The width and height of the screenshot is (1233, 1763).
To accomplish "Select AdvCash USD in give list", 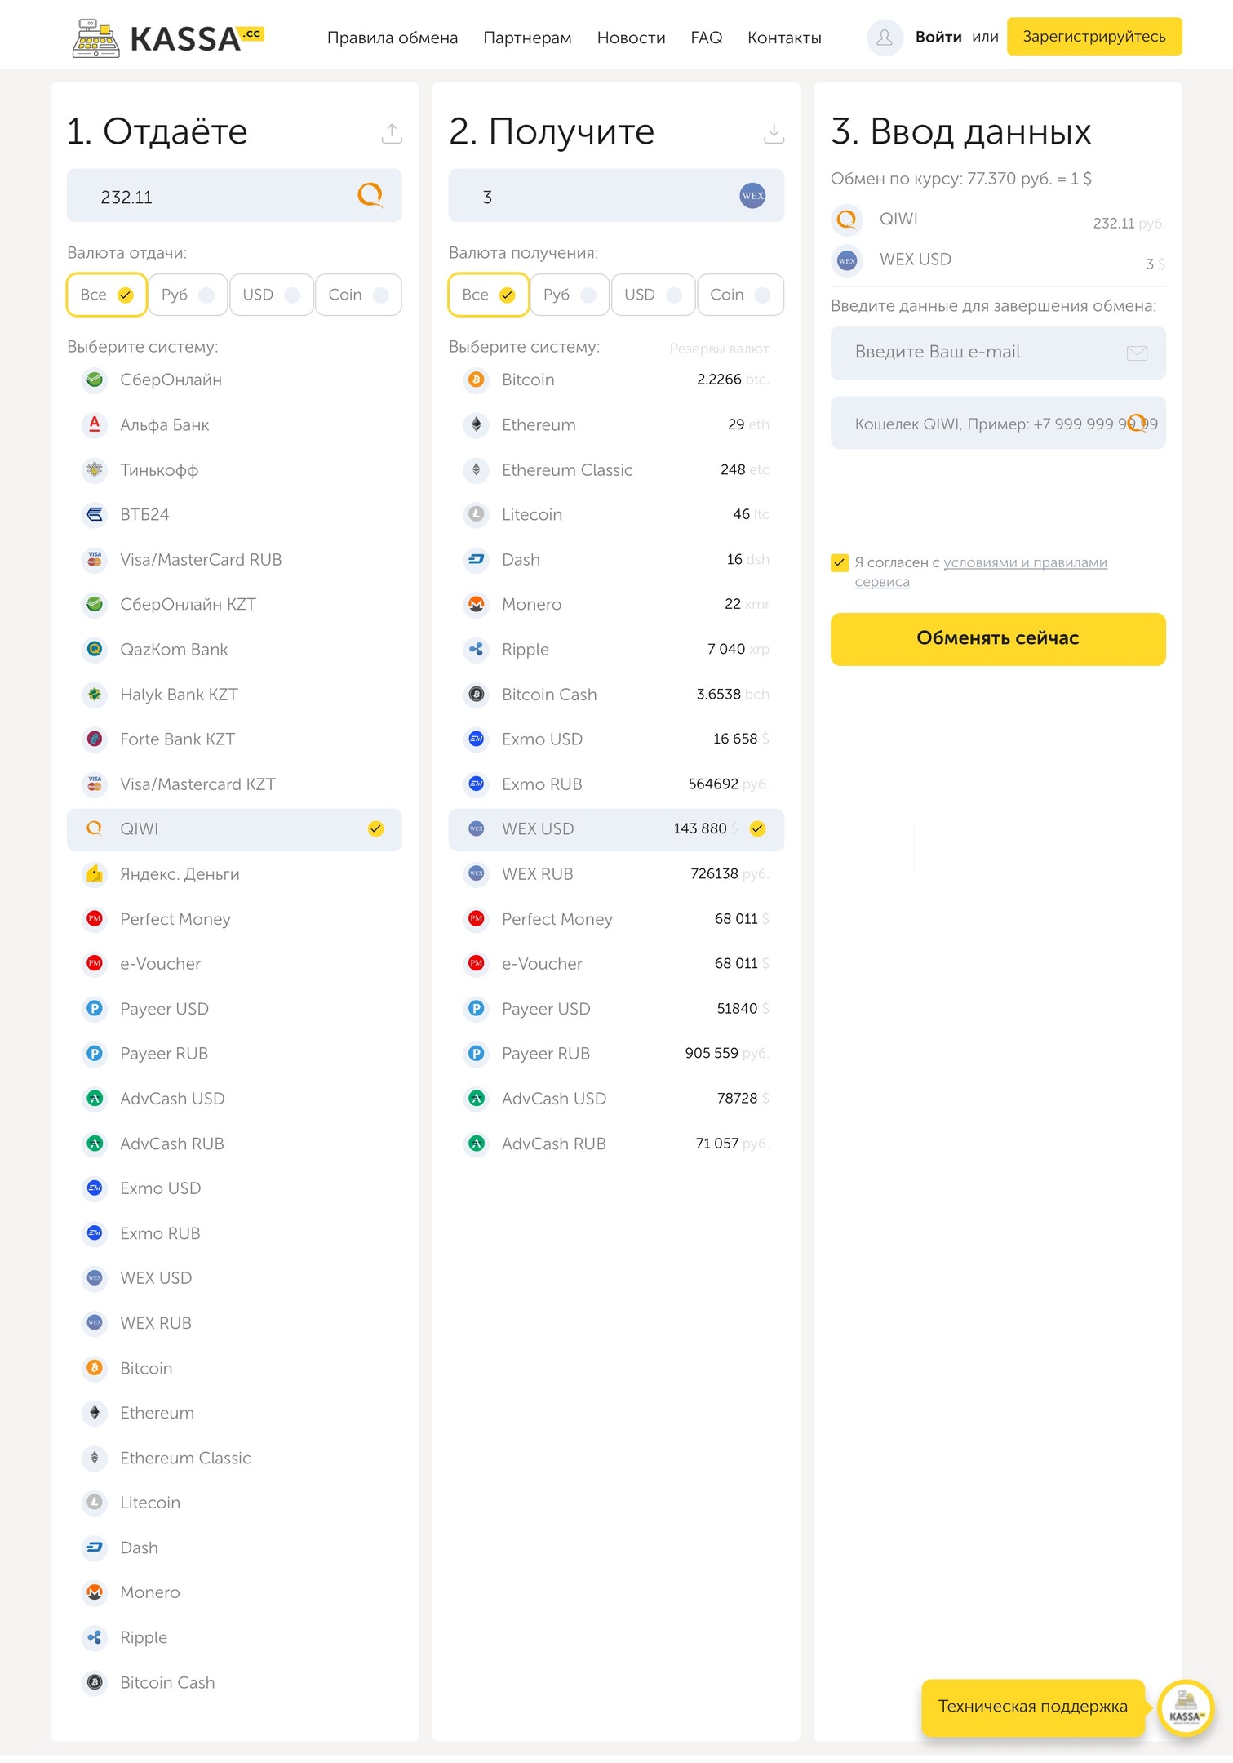I will [234, 1099].
